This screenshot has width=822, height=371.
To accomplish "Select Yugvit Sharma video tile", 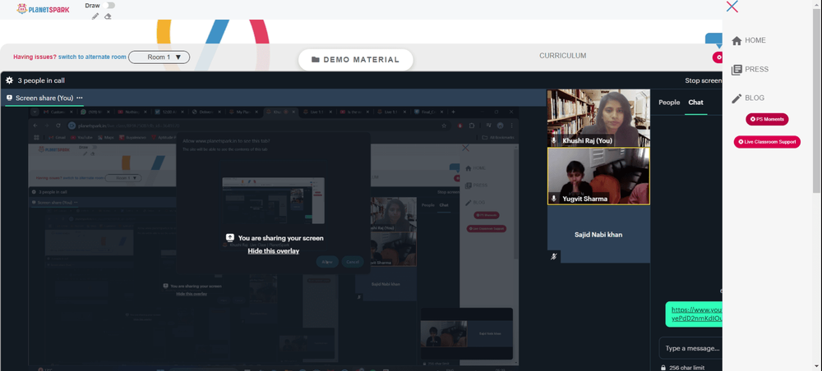I will [x=598, y=176].
